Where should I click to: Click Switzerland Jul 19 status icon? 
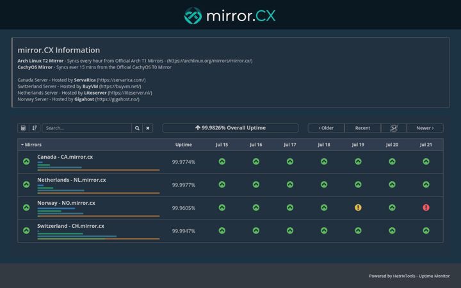pos(358,230)
